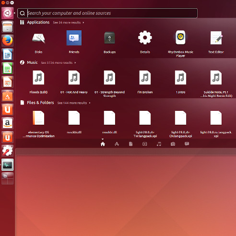Open System Monitor from the launcher
This screenshot has width=236, height=236.
pos(7,165)
